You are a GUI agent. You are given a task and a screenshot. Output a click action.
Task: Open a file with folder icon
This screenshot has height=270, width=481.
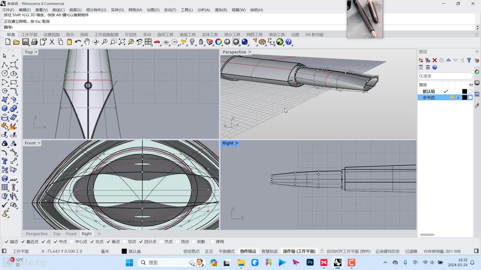pos(17,42)
